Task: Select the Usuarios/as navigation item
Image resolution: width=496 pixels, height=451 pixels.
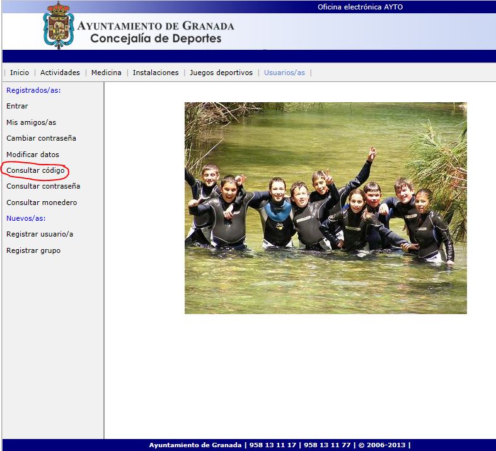Action: pyautogui.click(x=284, y=73)
